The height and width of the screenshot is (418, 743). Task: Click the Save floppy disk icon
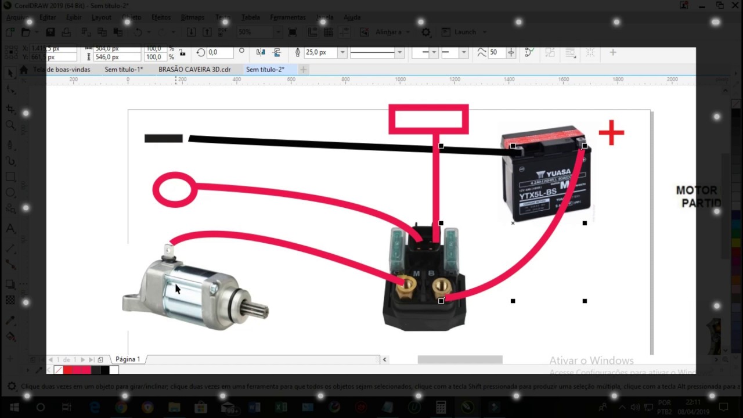point(51,32)
